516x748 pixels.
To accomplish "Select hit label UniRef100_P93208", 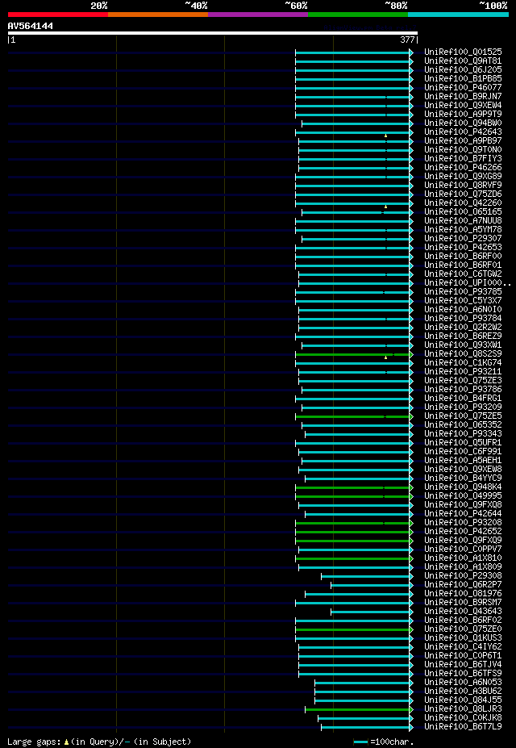I will point(463,522).
